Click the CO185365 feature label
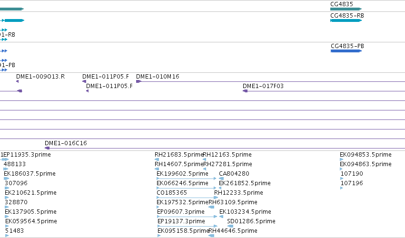This screenshot has width=405, height=238. click(172, 193)
